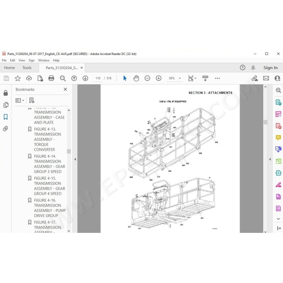Switch to the Tools tab
The image size is (283, 283).
[x=27, y=68]
